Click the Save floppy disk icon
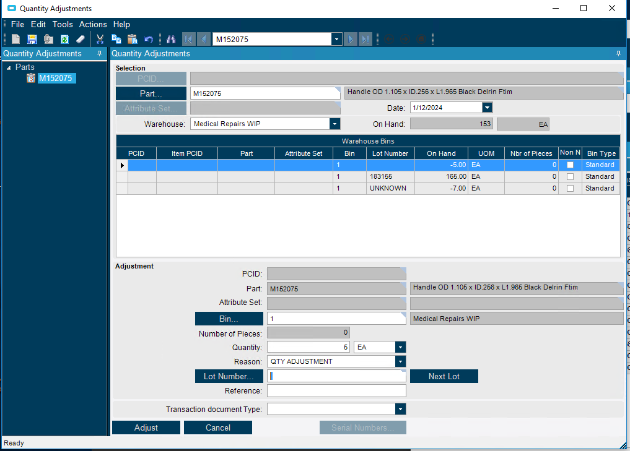The image size is (630, 451). 32,39
